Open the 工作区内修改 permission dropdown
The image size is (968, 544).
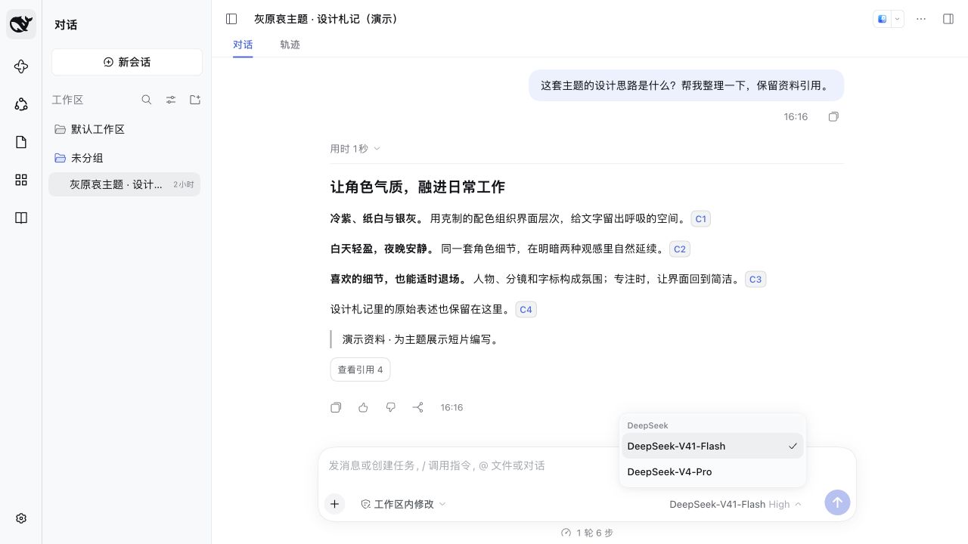[403, 504]
